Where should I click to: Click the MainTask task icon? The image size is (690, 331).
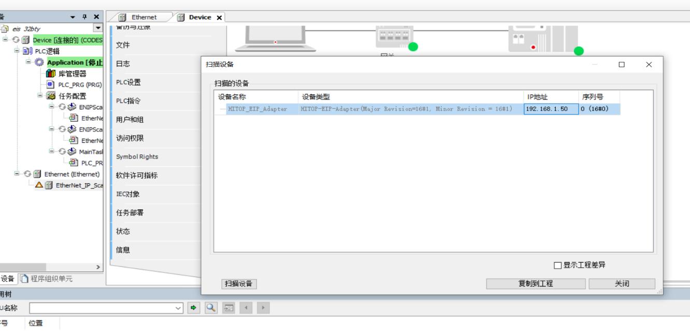71,151
